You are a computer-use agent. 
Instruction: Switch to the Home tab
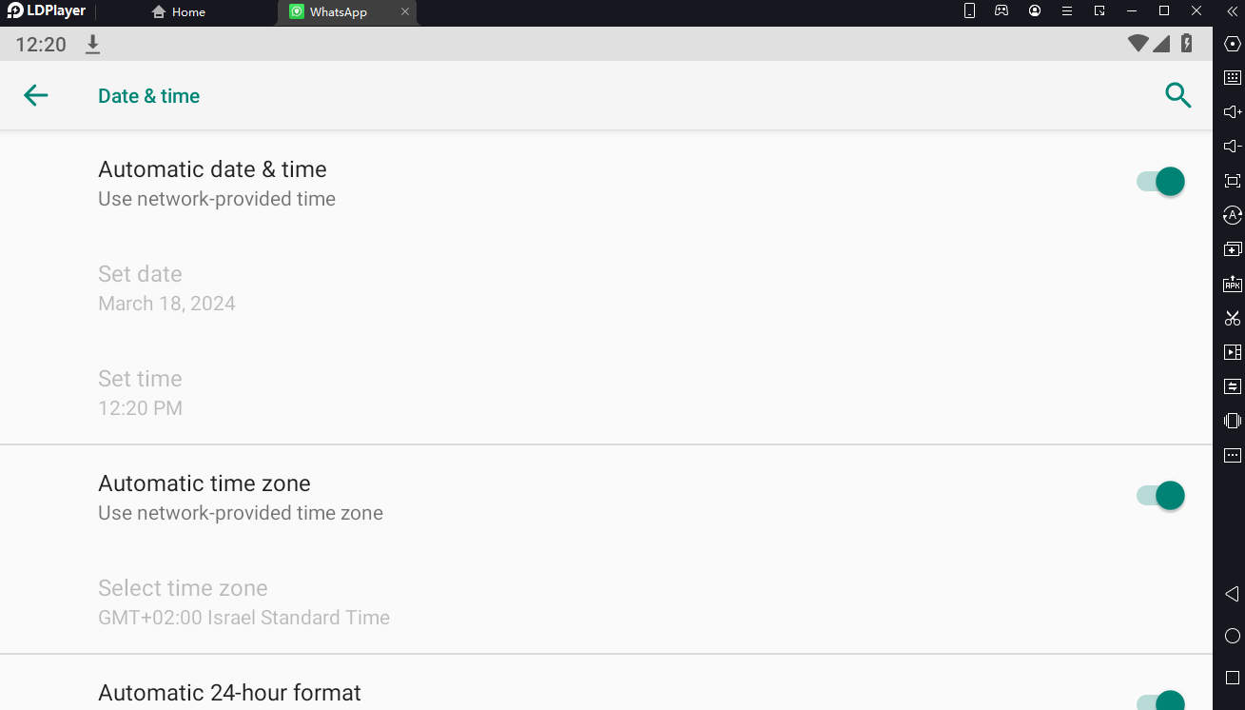(x=179, y=12)
